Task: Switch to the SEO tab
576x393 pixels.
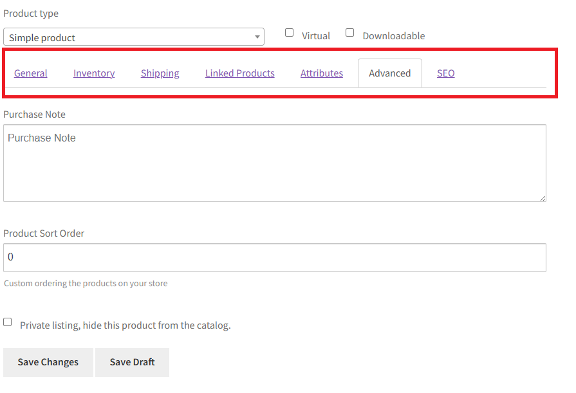Action: [x=445, y=73]
